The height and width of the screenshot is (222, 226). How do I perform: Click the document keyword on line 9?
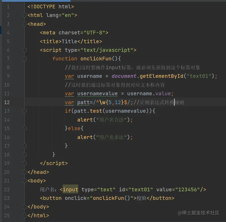pyautogui.click(x=124, y=76)
